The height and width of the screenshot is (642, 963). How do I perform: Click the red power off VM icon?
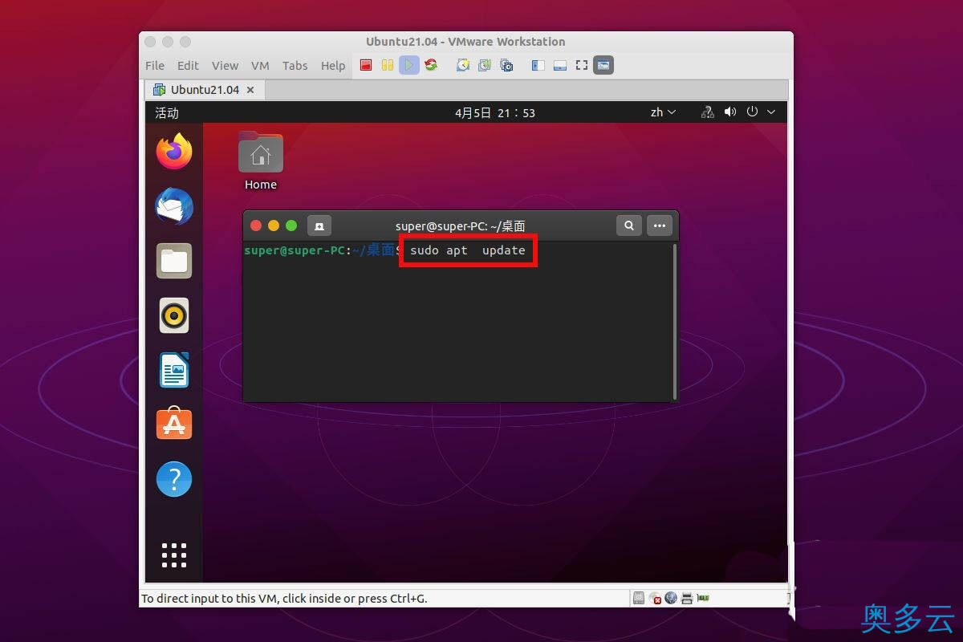(x=365, y=65)
